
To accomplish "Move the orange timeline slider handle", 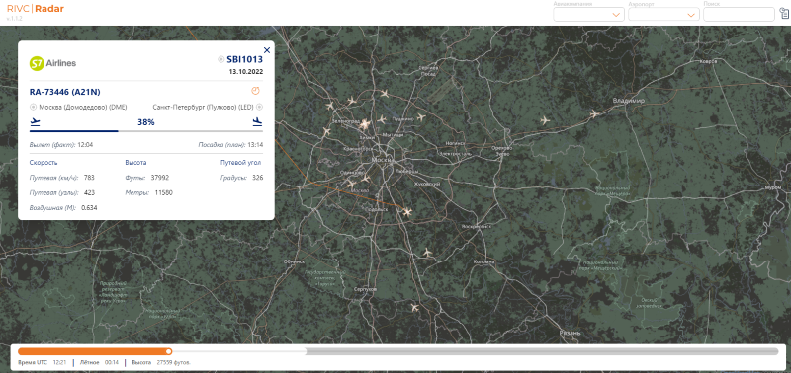I will coord(169,351).
